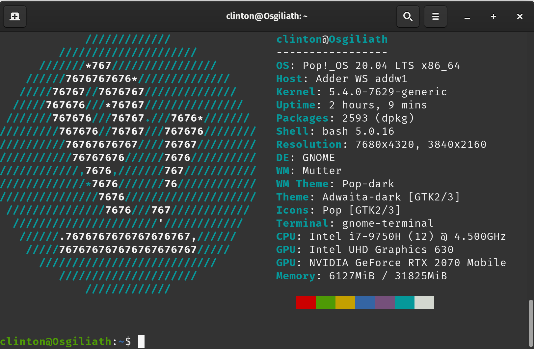This screenshot has height=349, width=534.
Task: Select the green color swatch
Action: pyautogui.click(x=326, y=302)
